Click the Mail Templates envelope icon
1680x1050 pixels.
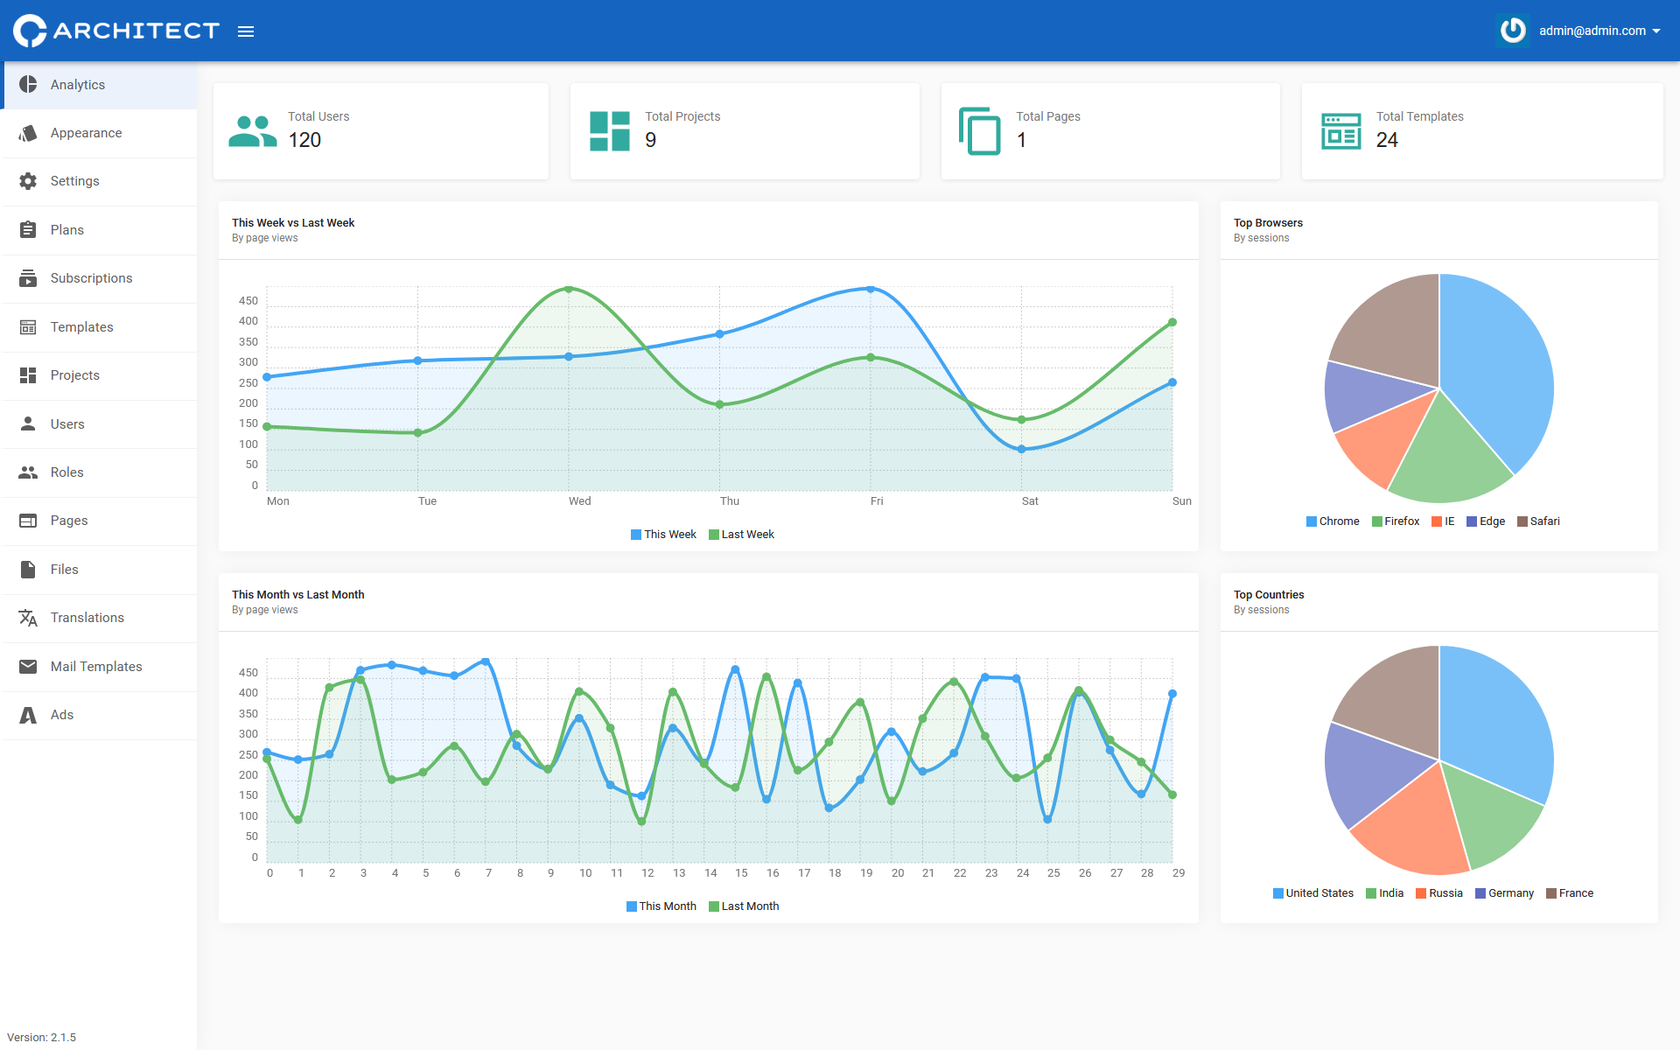pyautogui.click(x=28, y=667)
